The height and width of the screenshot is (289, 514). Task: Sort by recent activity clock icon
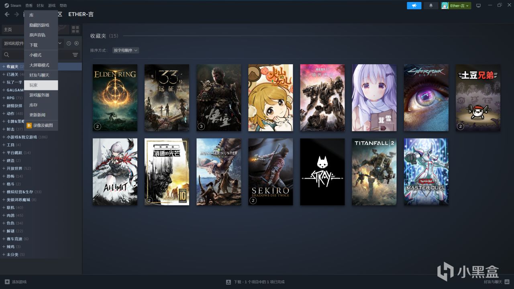69,43
